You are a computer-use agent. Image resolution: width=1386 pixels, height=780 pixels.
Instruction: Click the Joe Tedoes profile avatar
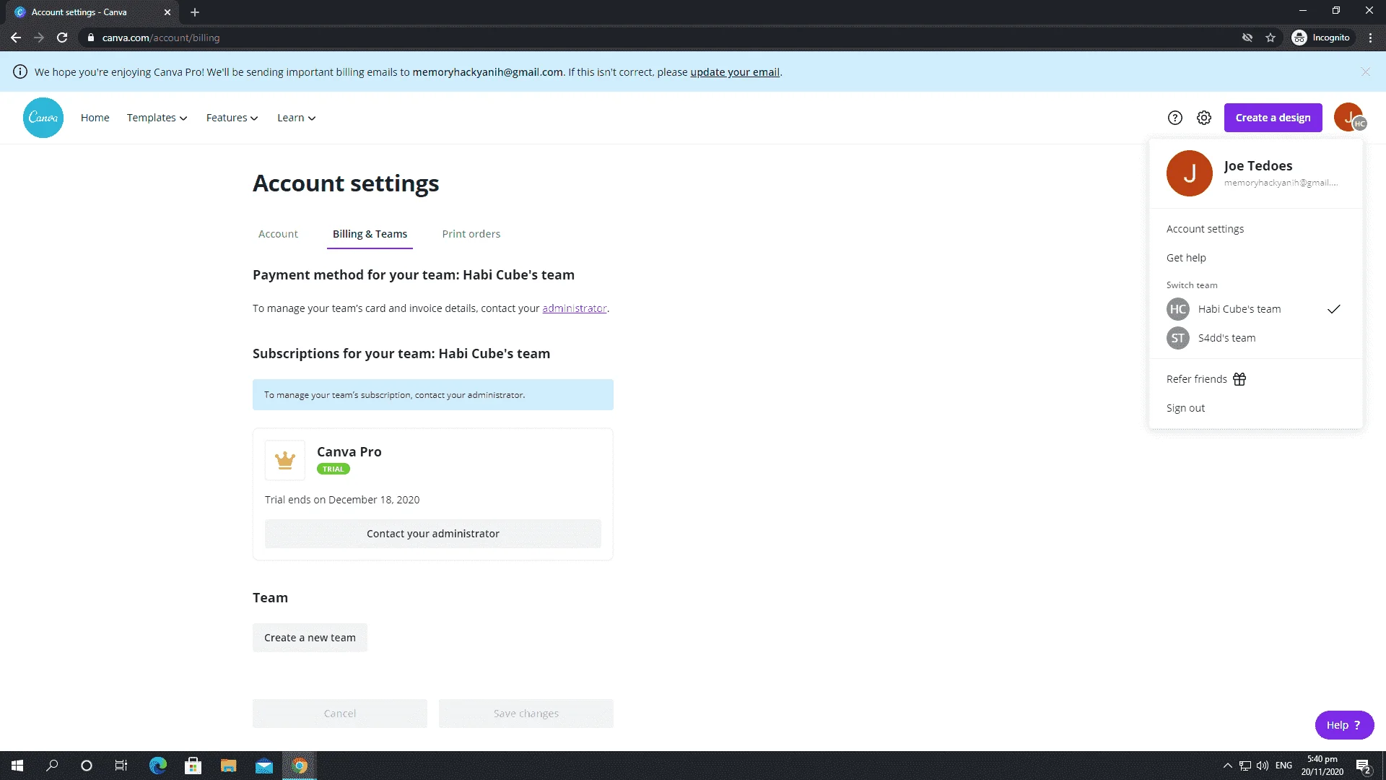click(1190, 173)
